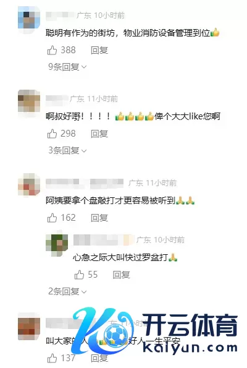The image size is (247, 368).
Task: Like the nested reply with 55 likes
Action: pos(79,275)
